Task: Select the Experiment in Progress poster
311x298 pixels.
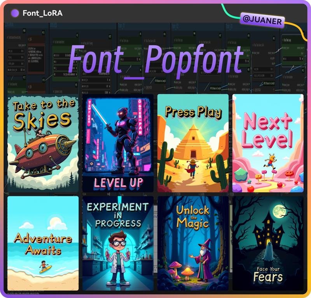Action: coord(118,243)
